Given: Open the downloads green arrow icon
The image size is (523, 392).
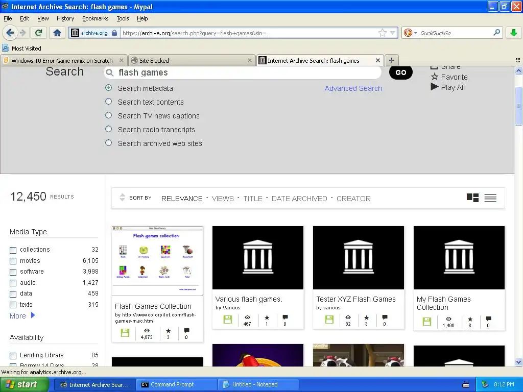Looking at the screenshot, I should [514, 33].
